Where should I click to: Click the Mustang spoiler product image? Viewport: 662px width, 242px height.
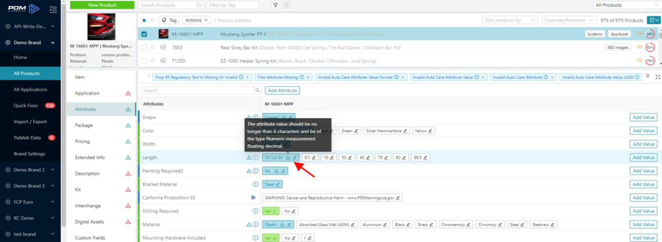tap(101, 27)
